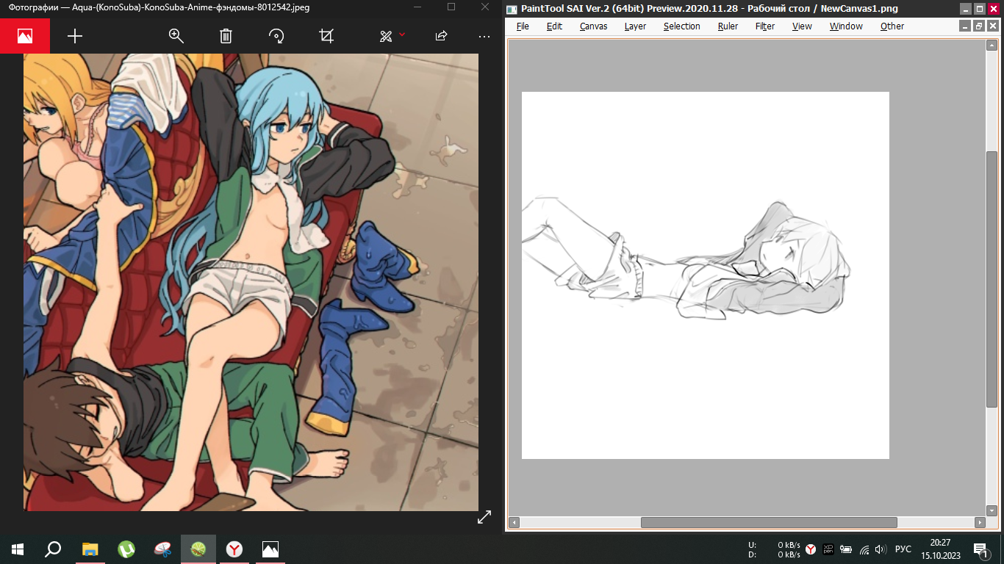Click the magnifier zoom icon in Photos
The image size is (1004, 564).
(x=176, y=36)
